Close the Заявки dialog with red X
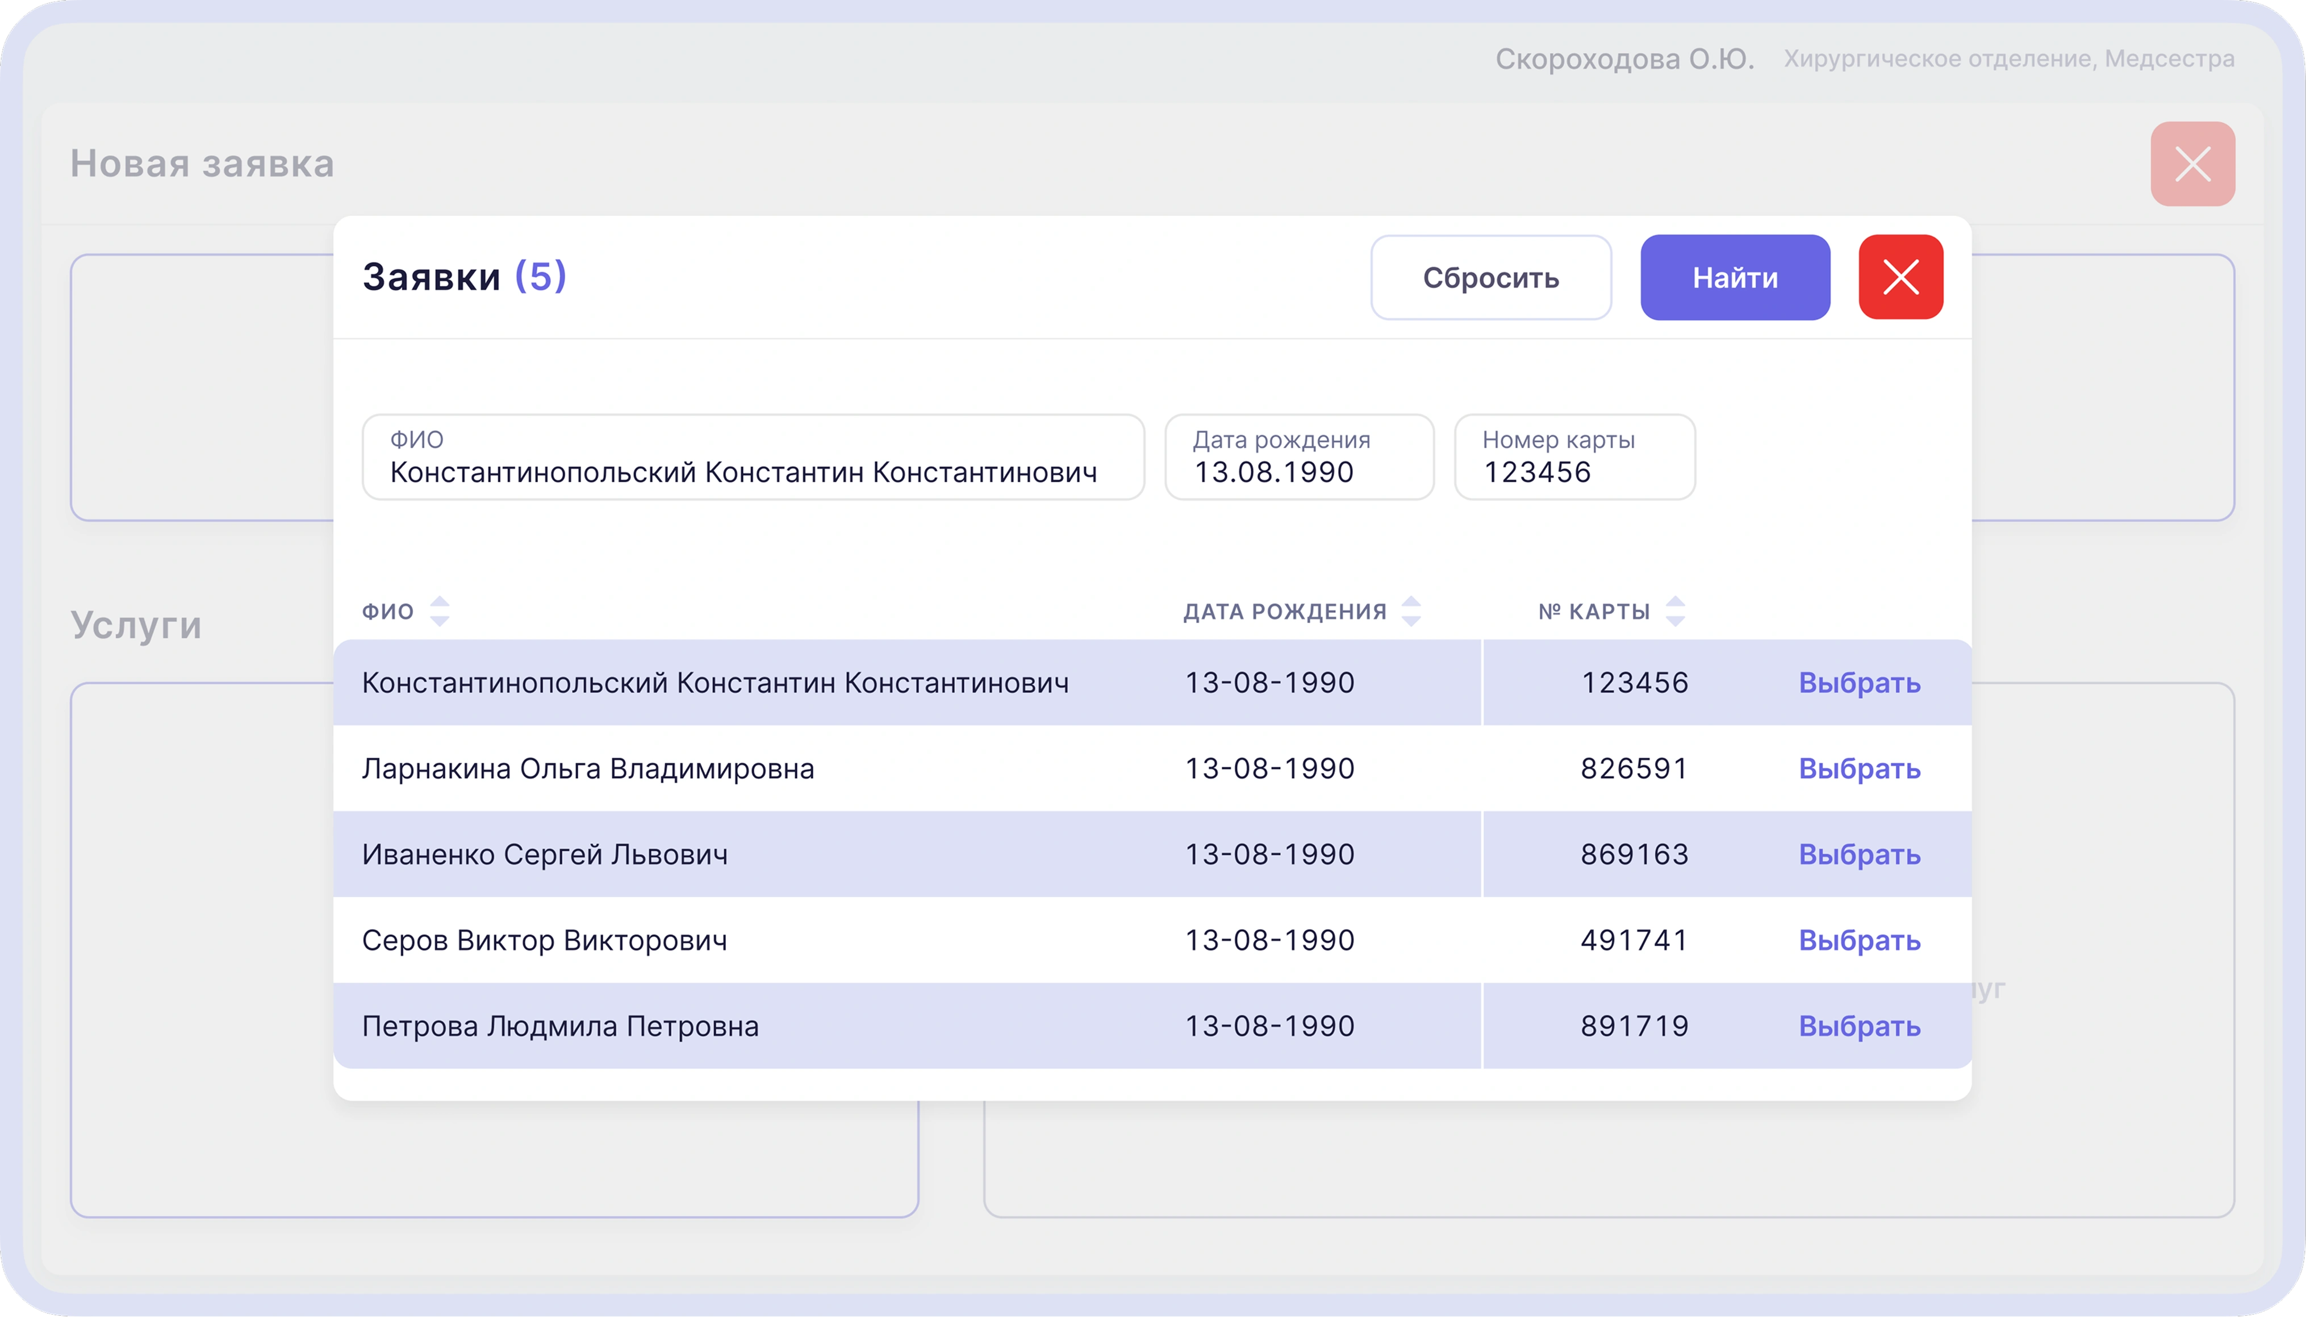 click(1900, 277)
